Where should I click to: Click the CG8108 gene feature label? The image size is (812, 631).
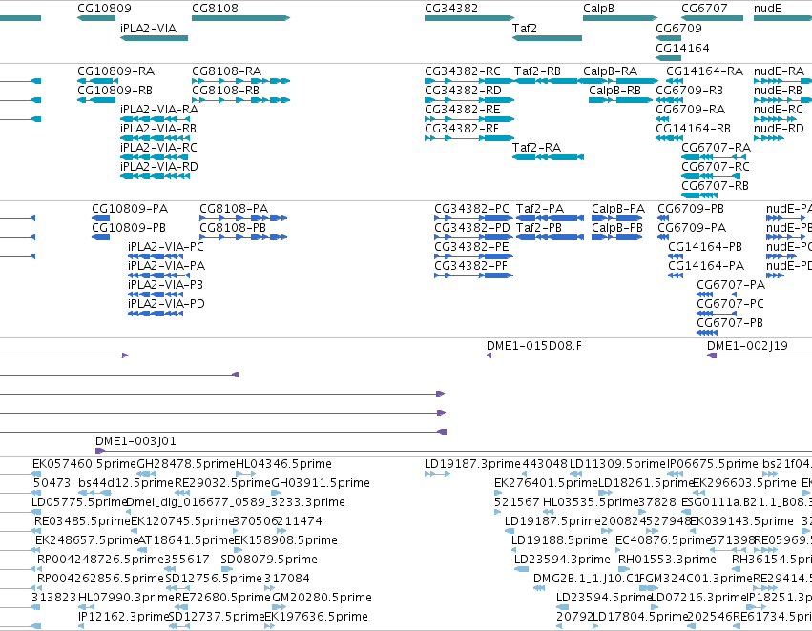[215, 9]
